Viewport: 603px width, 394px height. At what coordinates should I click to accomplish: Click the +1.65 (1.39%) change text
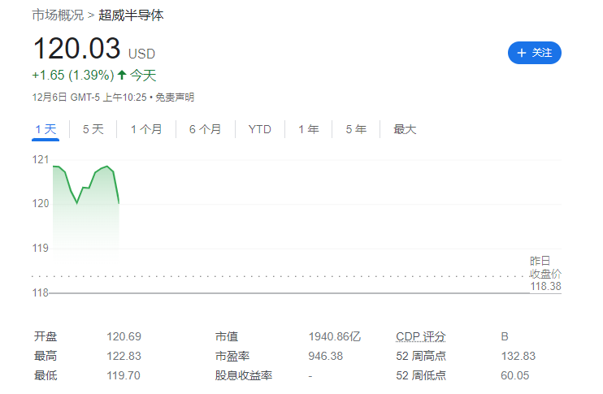point(72,76)
